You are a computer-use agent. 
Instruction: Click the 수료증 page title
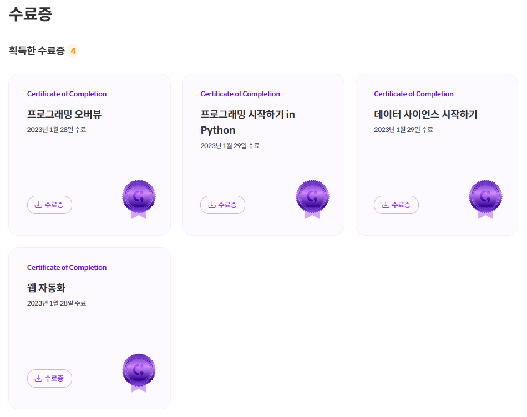[x=31, y=14]
